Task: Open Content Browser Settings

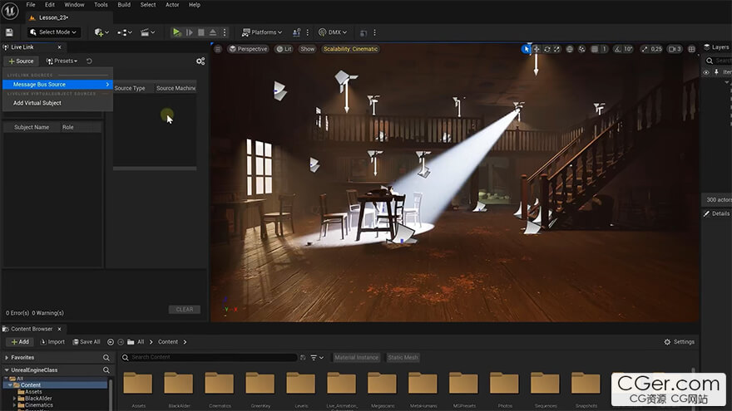Action: [x=680, y=341]
